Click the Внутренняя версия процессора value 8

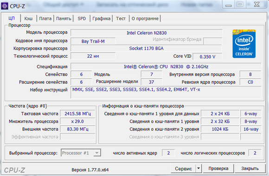coord(250,74)
